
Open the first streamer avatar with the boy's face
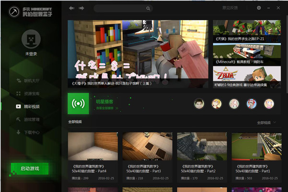coord(199,104)
